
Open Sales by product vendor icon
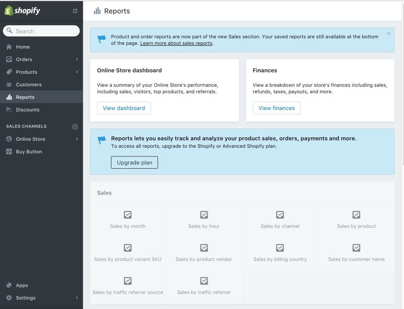[204, 248]
